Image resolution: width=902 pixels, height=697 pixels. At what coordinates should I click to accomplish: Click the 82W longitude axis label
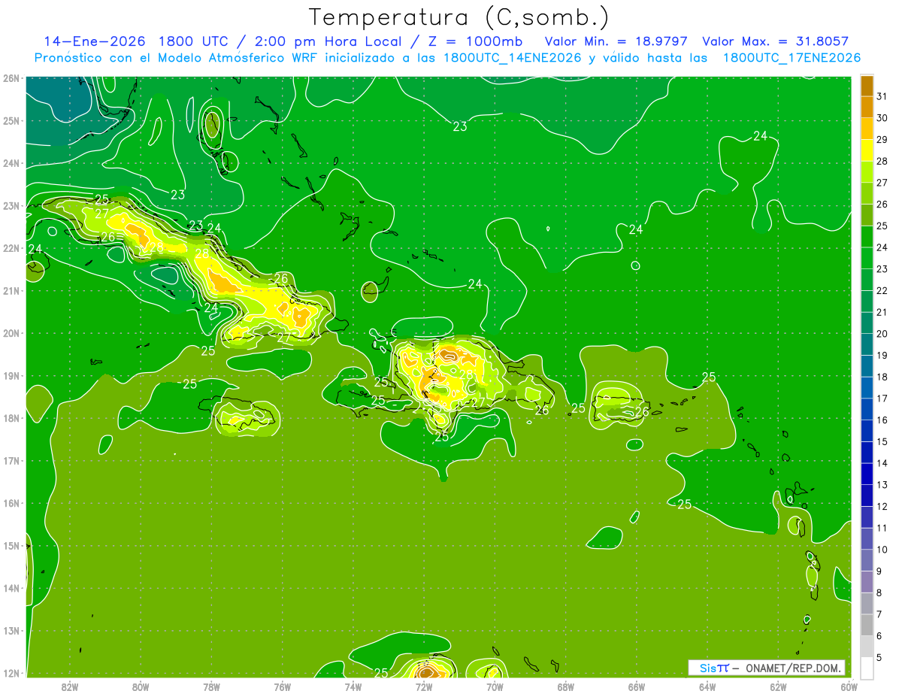[70, 686]
